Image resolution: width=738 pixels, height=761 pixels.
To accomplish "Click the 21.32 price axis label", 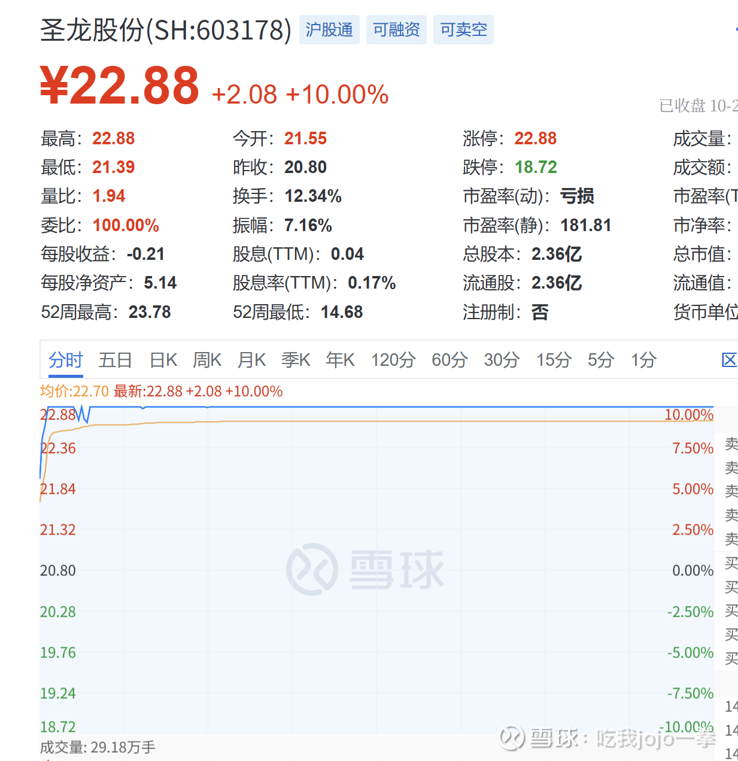I will tap(58, 530).
